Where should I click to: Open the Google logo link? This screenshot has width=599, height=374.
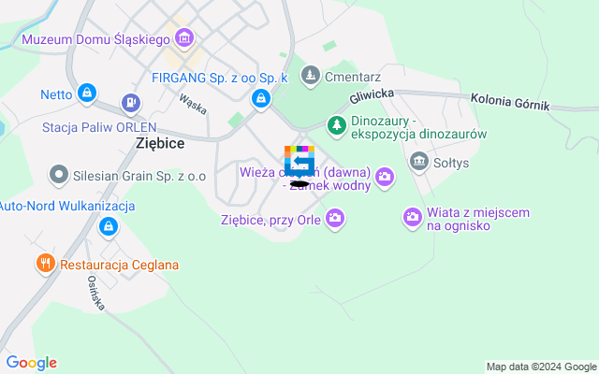(32, 363)
